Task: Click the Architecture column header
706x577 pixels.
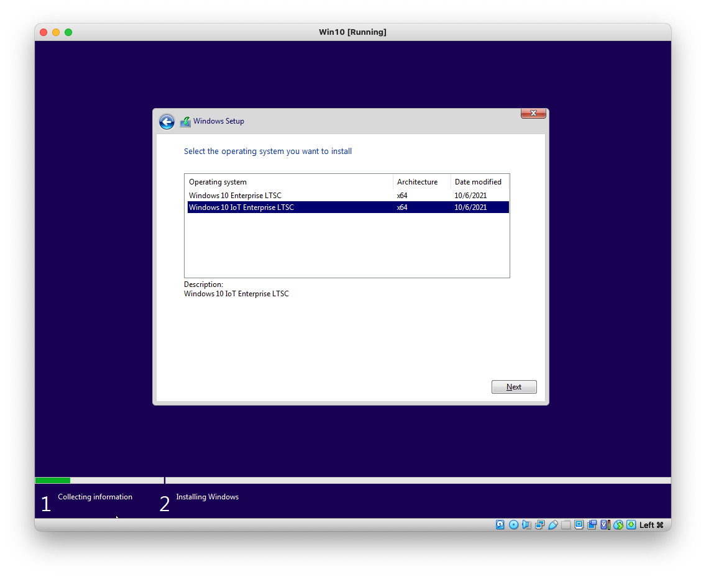Action: point(421,182)
